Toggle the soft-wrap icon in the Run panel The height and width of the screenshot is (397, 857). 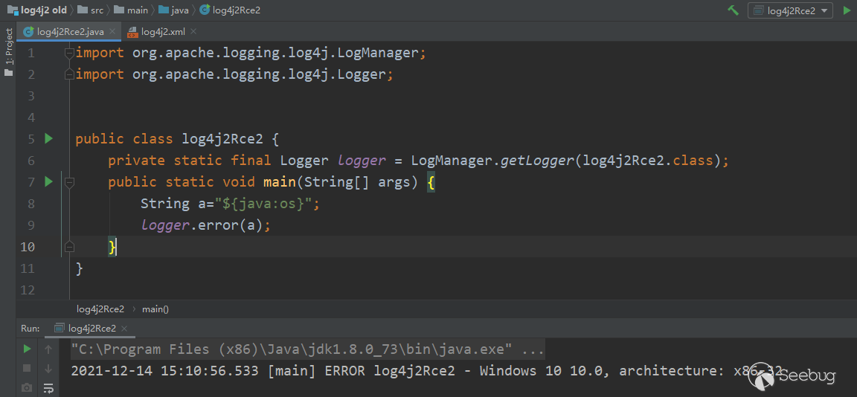pyautogui.click(x=48, y=388)
